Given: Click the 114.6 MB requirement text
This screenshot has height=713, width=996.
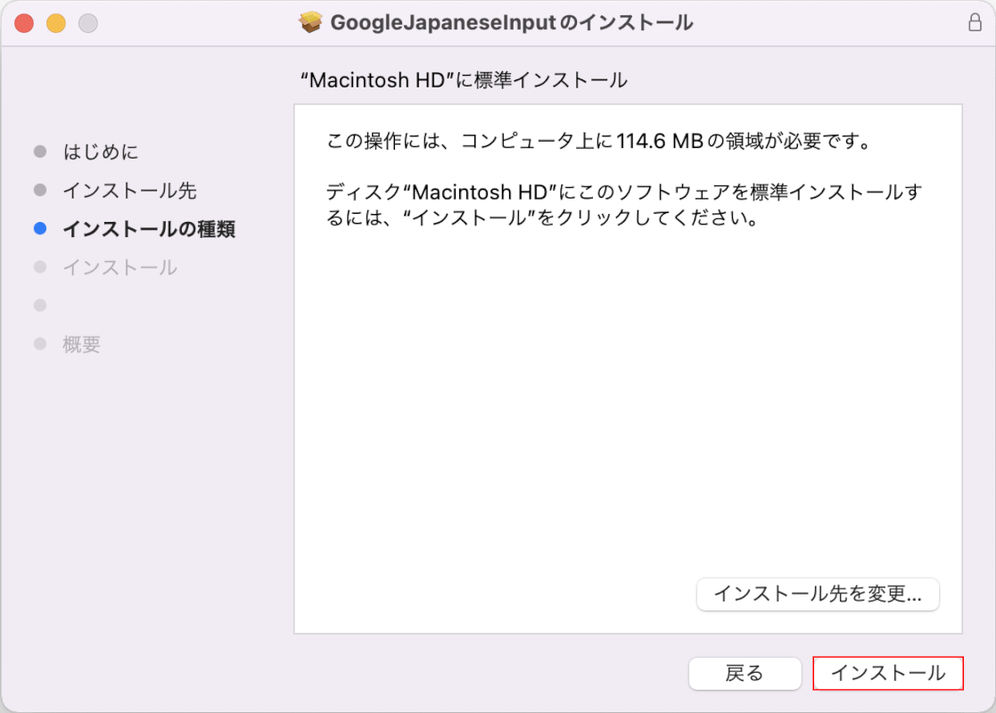Looking at the screenshot, I should (x=659, y=141).
